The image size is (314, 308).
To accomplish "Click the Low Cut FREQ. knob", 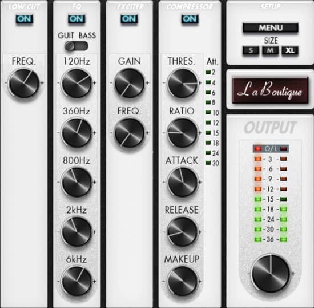I will point(24,84).
